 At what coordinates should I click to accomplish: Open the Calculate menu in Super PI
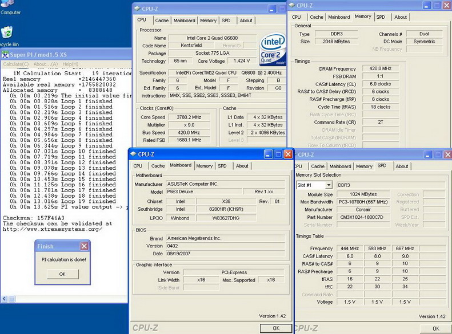point(16,64)
